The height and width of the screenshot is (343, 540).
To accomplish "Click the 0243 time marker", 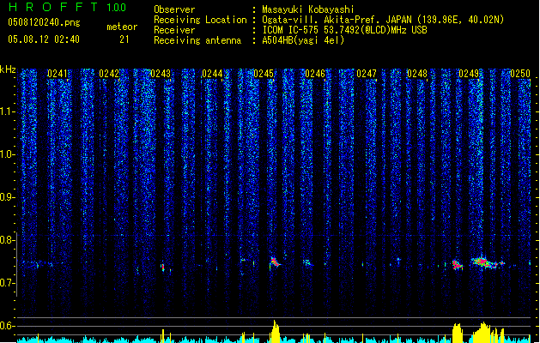I will [x=161, y=74].
